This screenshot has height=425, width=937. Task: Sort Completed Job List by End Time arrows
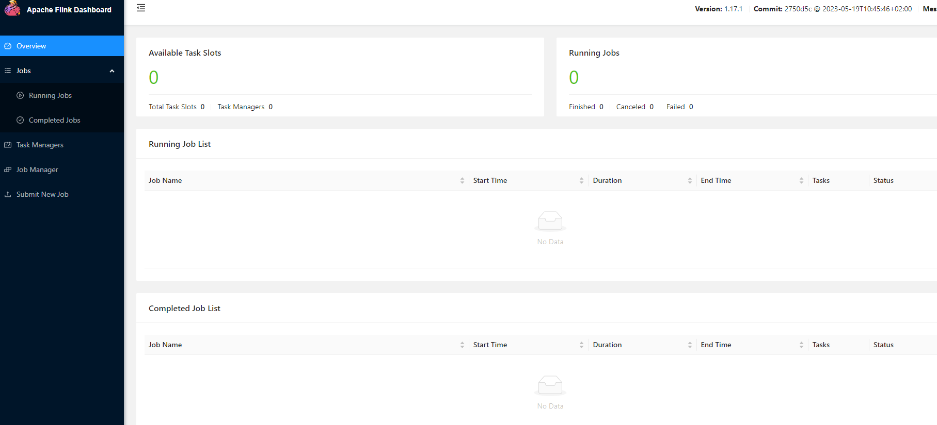801,345
